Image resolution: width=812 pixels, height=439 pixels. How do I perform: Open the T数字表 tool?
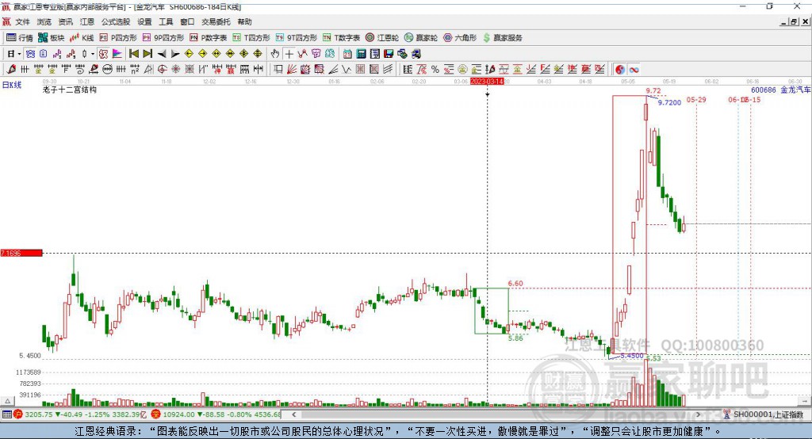pyautogui.click(x=341, y=38)
